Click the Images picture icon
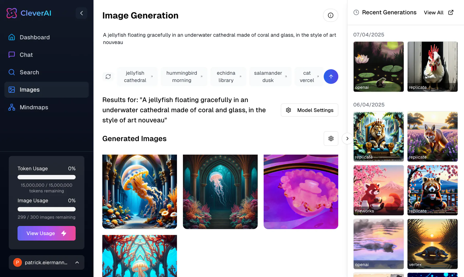The height and width of the screenshot is (277, 464). tap(12, 90)
